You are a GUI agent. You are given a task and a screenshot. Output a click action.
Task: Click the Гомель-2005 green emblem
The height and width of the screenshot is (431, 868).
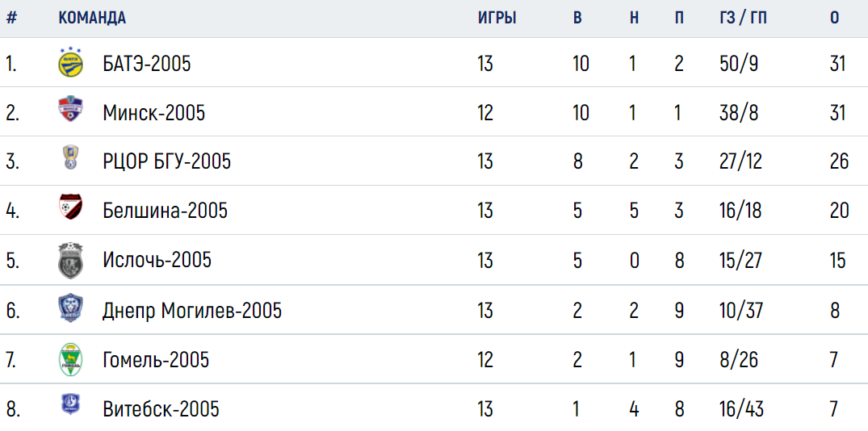(71, 360)
